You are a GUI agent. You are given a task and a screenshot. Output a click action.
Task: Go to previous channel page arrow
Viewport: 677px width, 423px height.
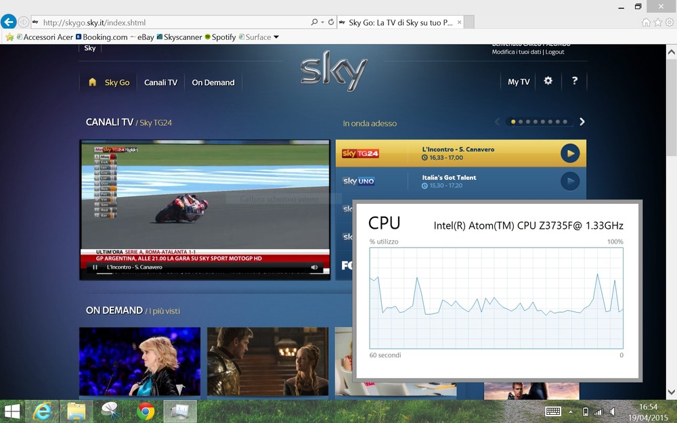pos(497,122)
